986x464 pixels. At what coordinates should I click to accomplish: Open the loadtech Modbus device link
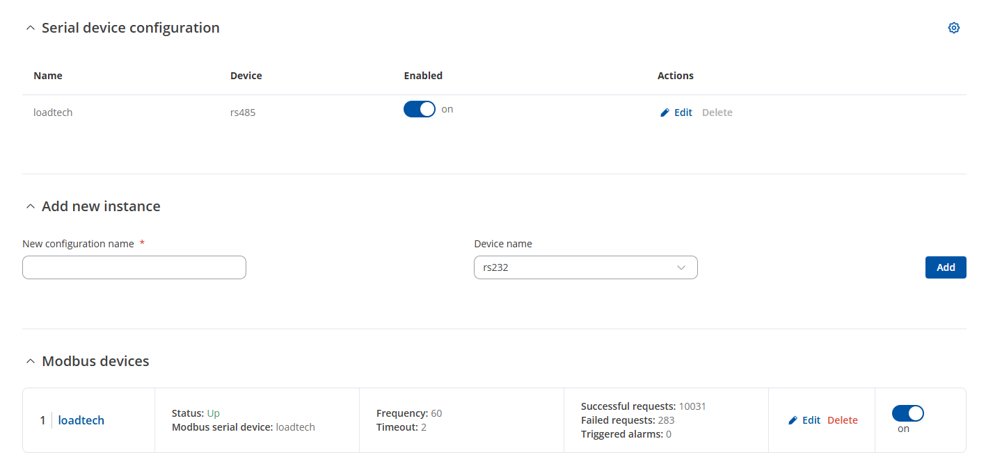[81, 420]
